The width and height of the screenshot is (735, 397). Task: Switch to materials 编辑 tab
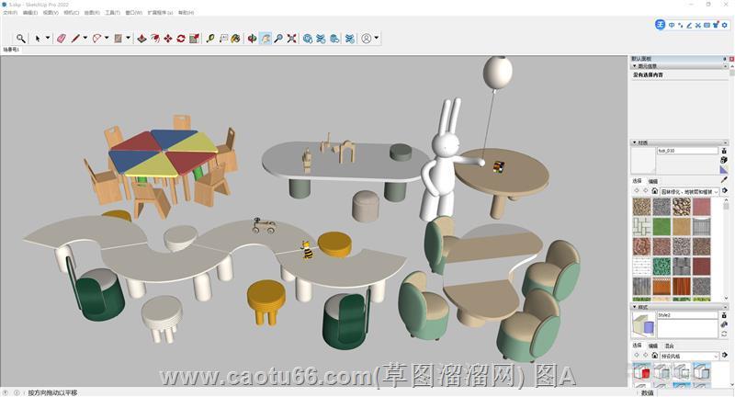pyautogui.click(x=653, y=181)
